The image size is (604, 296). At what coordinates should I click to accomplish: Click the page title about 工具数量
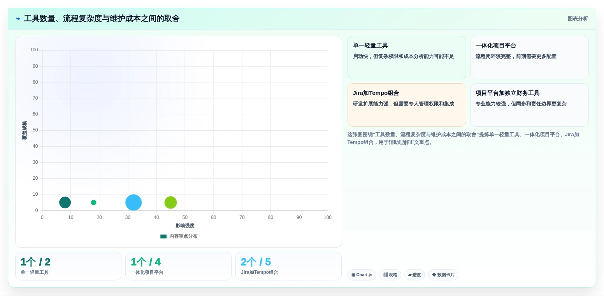coord(102,19)
